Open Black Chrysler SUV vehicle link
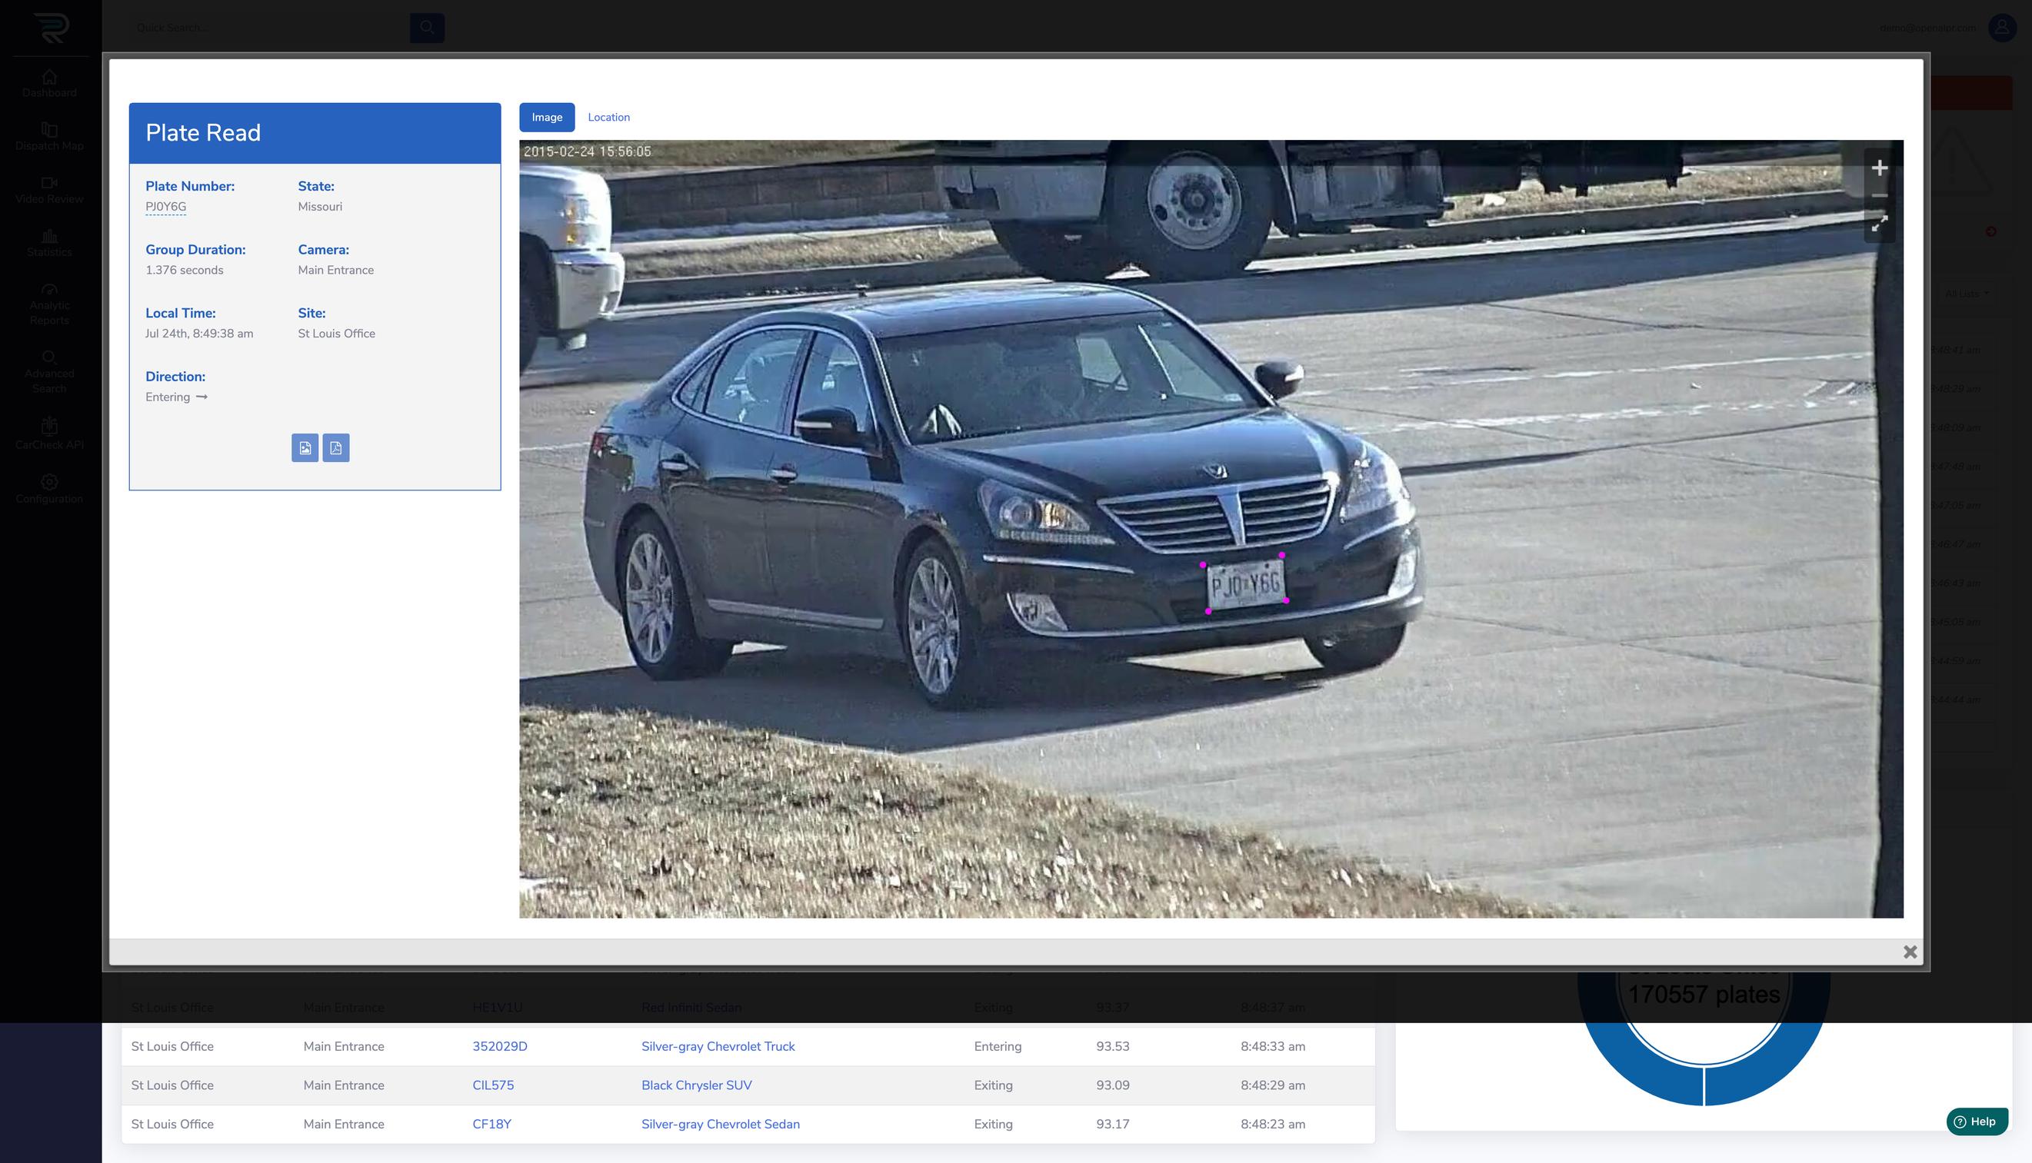Image resolution: width=2032 pixels, height=1163 pixels. 696,1085
